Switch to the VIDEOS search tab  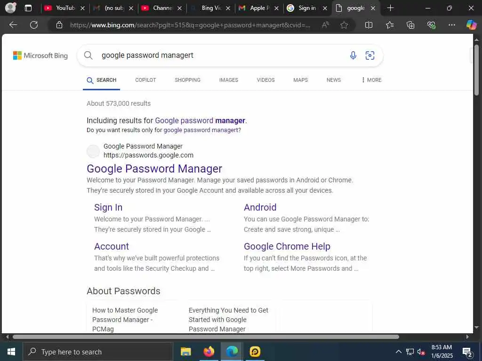(265, 80)
